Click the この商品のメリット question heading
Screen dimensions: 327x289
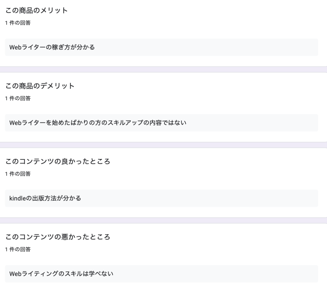[x=36, y=11]
